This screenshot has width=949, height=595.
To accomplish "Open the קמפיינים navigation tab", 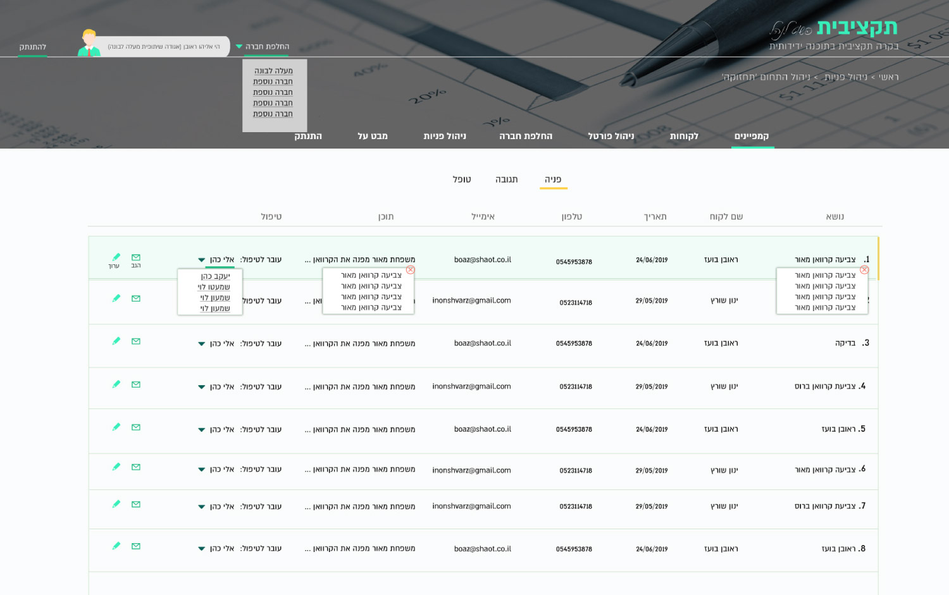I will (752, 136).
